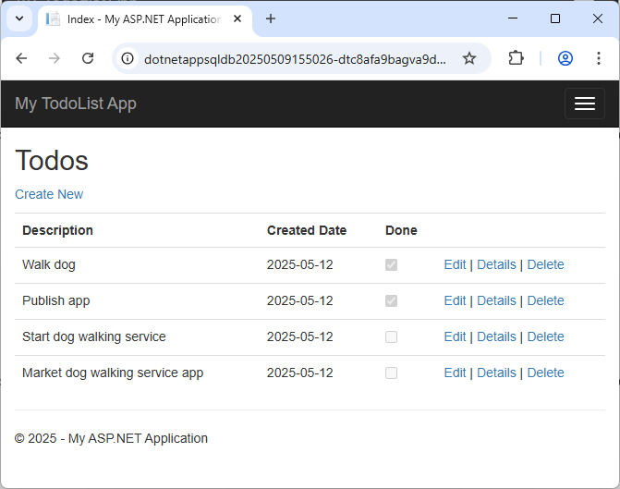Viewport: 620px width, 489px height.
Task: Expand the hamburger navigation menu
Action: pos(584,104)
